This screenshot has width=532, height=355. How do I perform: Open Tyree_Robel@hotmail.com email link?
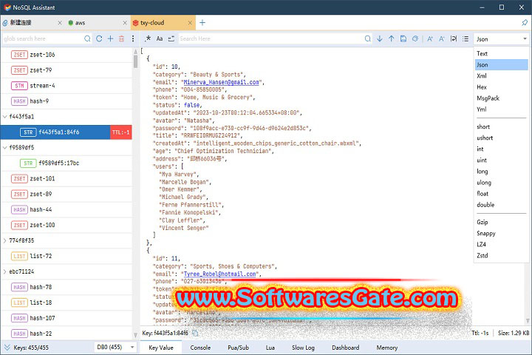(219, 274)
